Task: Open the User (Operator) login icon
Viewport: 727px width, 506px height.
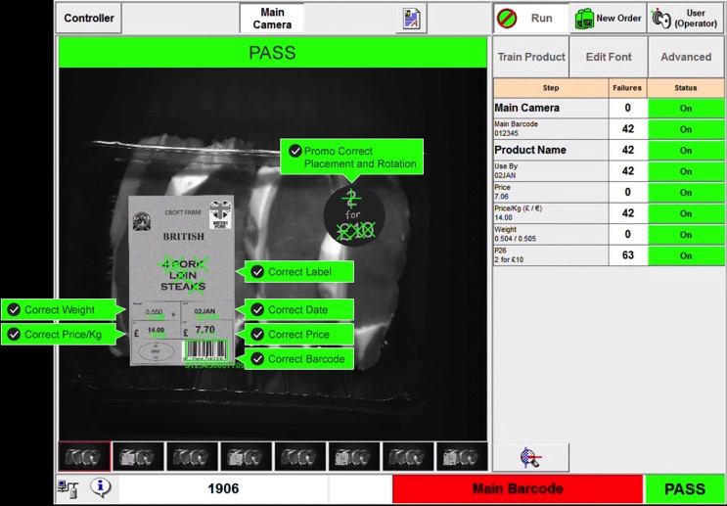Action: click(x=660, y=19)
